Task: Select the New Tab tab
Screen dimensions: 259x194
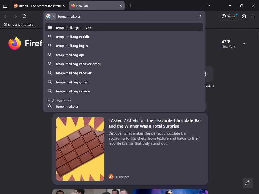Action: pos(97,6)
